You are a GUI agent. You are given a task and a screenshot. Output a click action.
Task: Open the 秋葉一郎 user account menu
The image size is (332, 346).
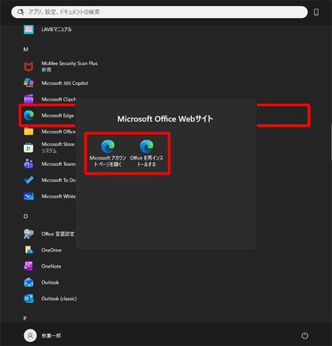(x=42, y=335)
